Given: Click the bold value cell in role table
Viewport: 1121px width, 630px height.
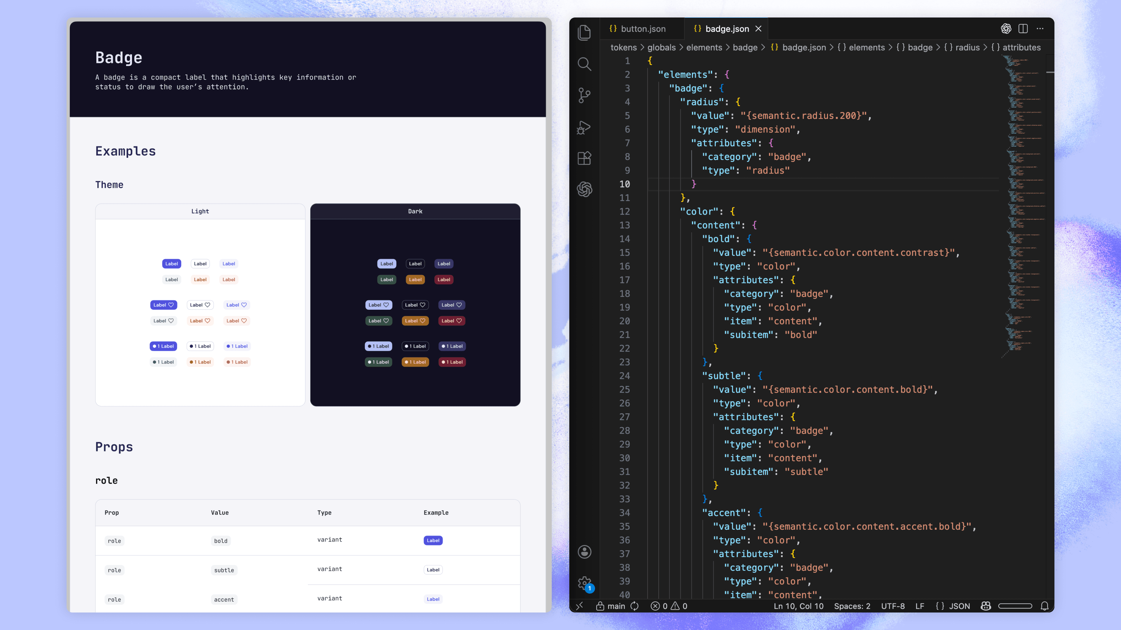Looking at the screenshot, I should 221,541.
